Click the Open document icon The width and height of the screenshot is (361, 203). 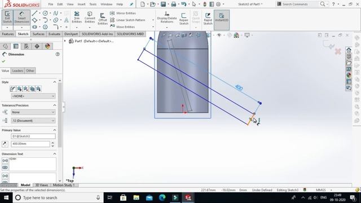click(x=153, y=4)
